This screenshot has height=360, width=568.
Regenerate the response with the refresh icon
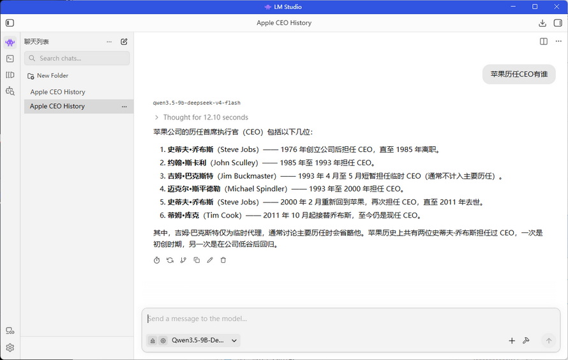[170, 260]
